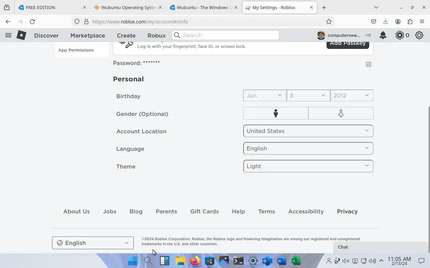
Task: Open the Roblox hamburger navigation menu
Action: 8,35
